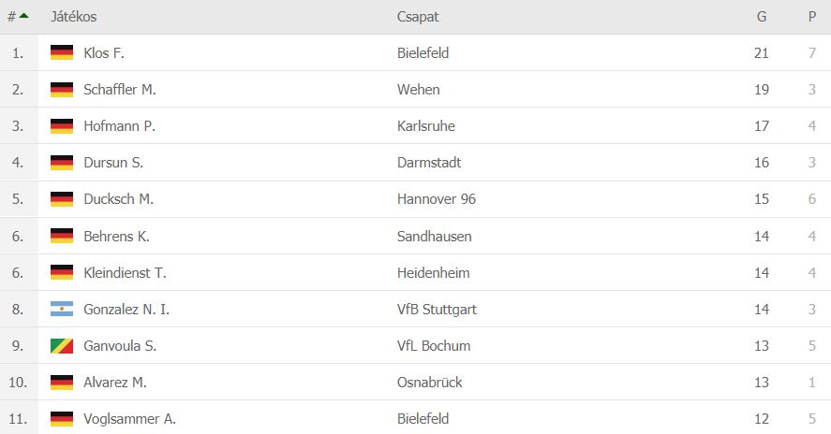Viewport: 831px width, 434px height.
Task: Sort table by P column header
Action: (x=811, y=17)
